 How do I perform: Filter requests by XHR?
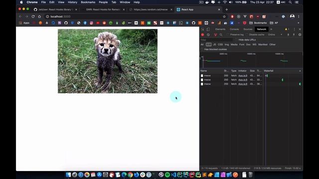(208, 44)
